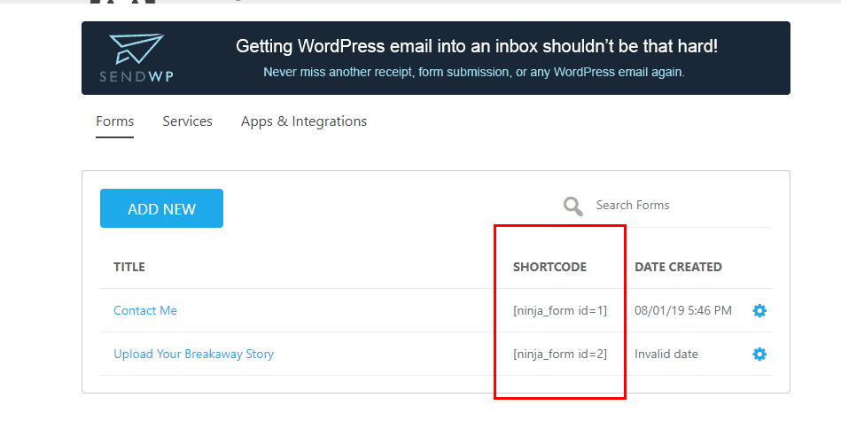Image resolution: width=841 pixels, height=429 pixels.
Task: Sort by the TITLE column header
Action: (x=129, y=267)
